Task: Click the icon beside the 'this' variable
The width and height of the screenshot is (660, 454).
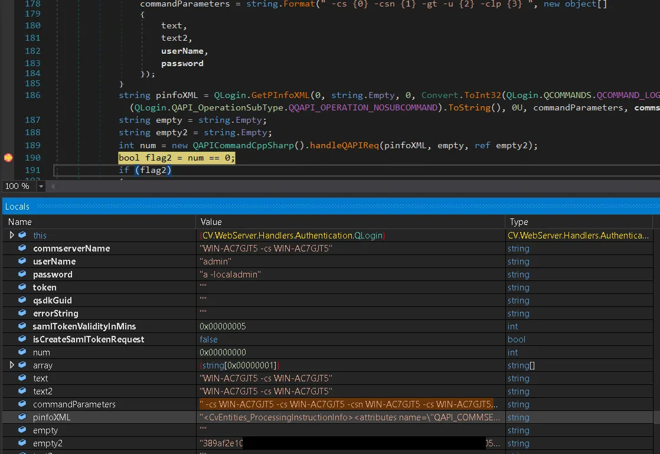Action: tap(22, 235)
